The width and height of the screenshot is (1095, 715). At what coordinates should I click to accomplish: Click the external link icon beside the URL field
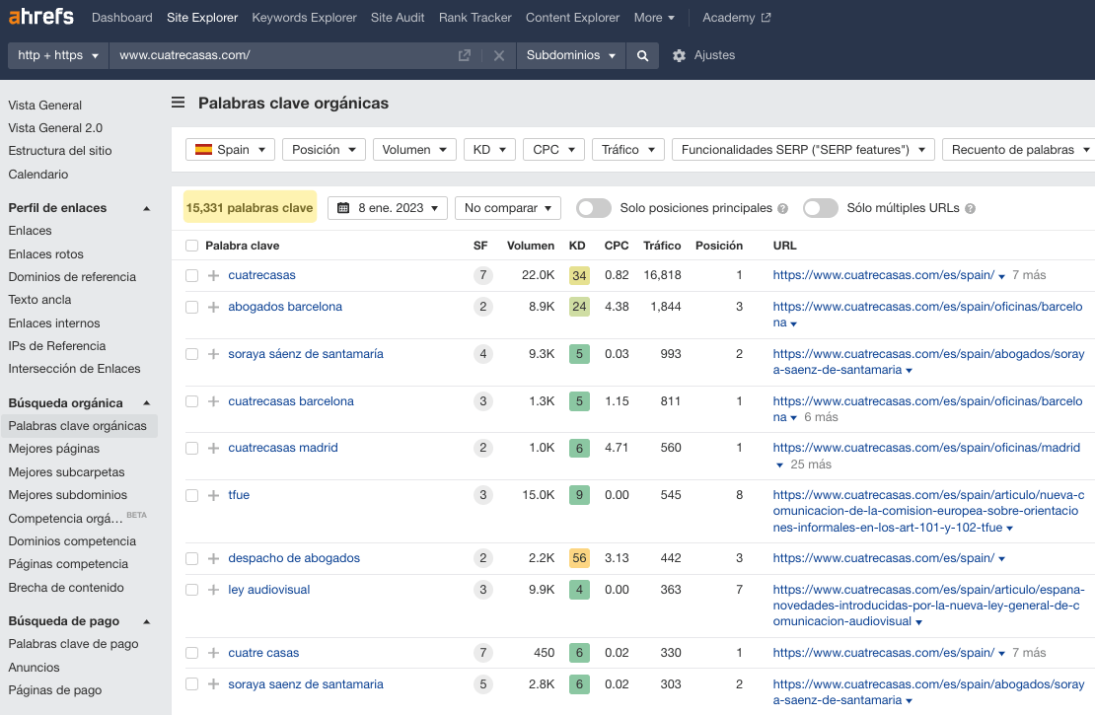tap(463, 55)
